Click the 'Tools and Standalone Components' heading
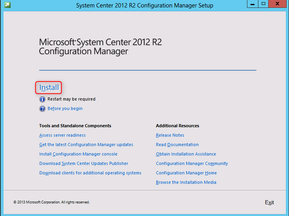 (x=75, y=126)
